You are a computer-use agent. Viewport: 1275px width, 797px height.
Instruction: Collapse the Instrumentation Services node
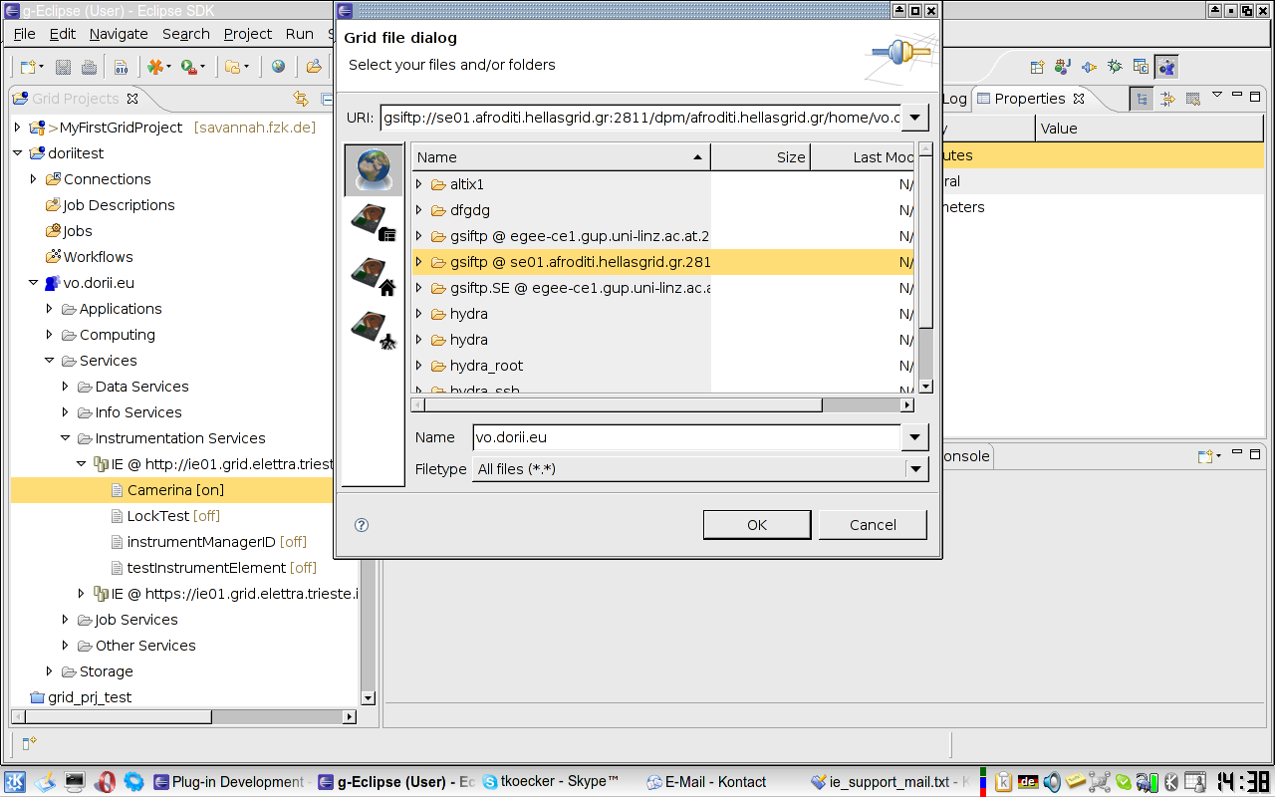pos(65,438)
